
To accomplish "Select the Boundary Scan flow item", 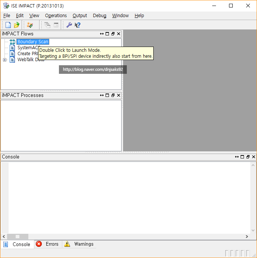I will 33,42.
